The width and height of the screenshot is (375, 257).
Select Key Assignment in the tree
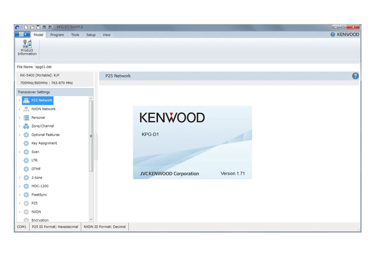click(44, 143)
